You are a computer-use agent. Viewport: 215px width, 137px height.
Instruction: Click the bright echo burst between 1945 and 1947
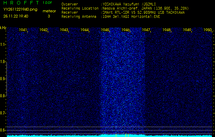122,80
